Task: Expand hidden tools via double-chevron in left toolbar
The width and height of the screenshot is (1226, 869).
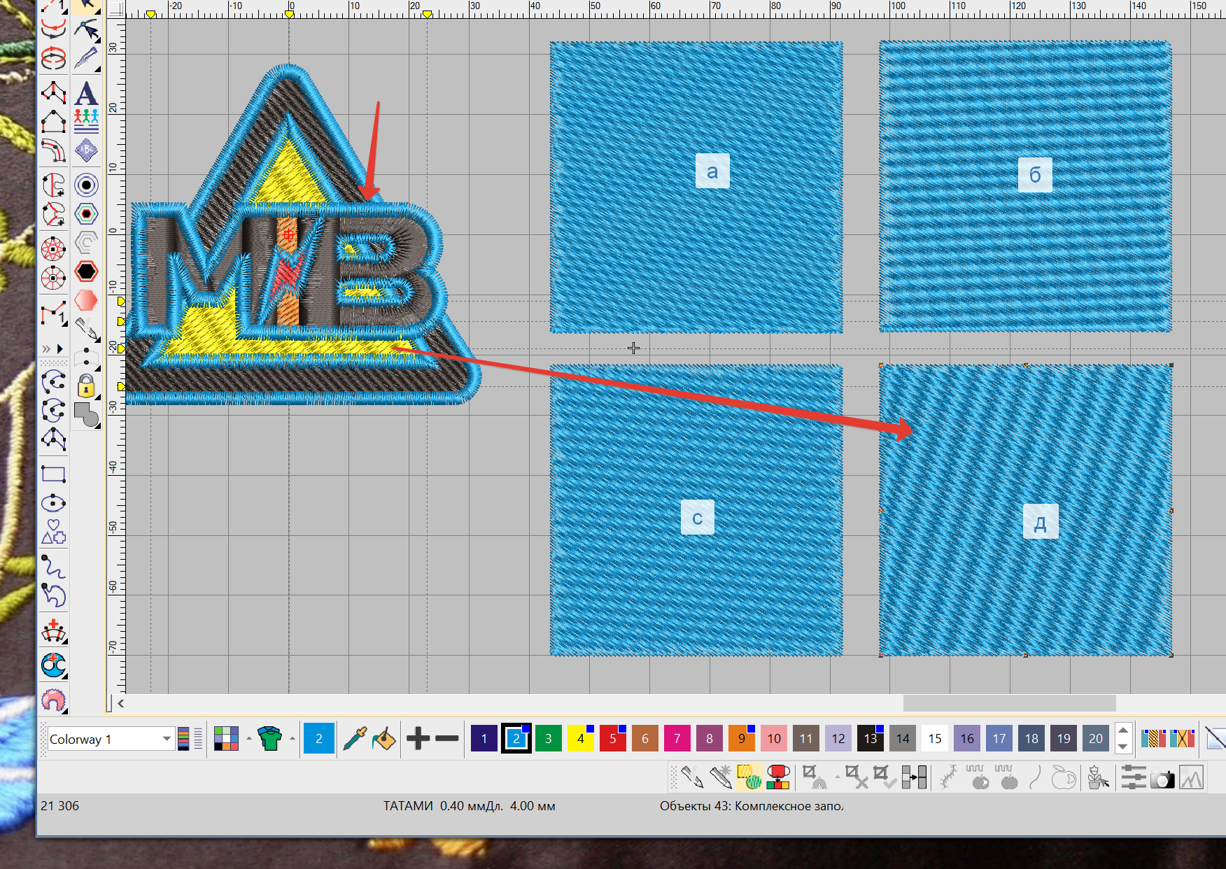Action: coord(47,348)
